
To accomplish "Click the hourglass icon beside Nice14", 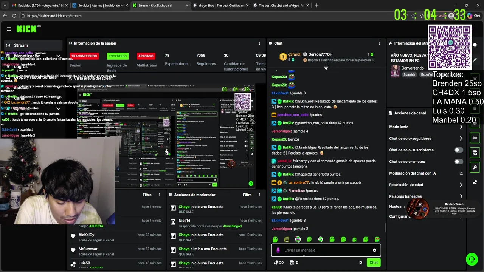I will click(x=173, y=222).
